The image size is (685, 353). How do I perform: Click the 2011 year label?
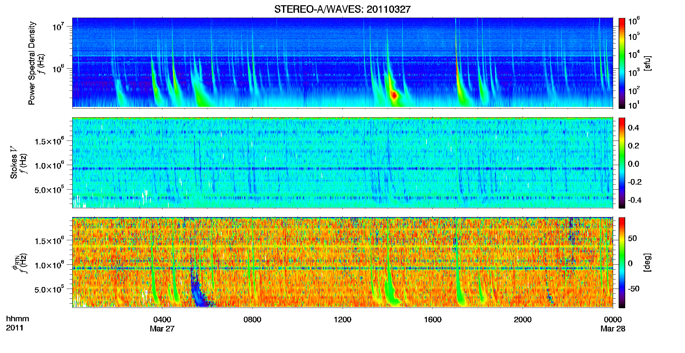(x=15, y=328)
